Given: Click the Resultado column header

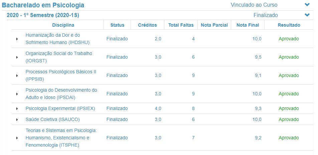Looking at the screenshot, I should [x=289, y=25].
